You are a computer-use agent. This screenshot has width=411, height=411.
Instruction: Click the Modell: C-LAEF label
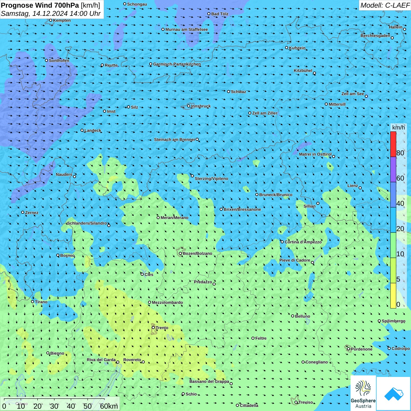point(385,5)
